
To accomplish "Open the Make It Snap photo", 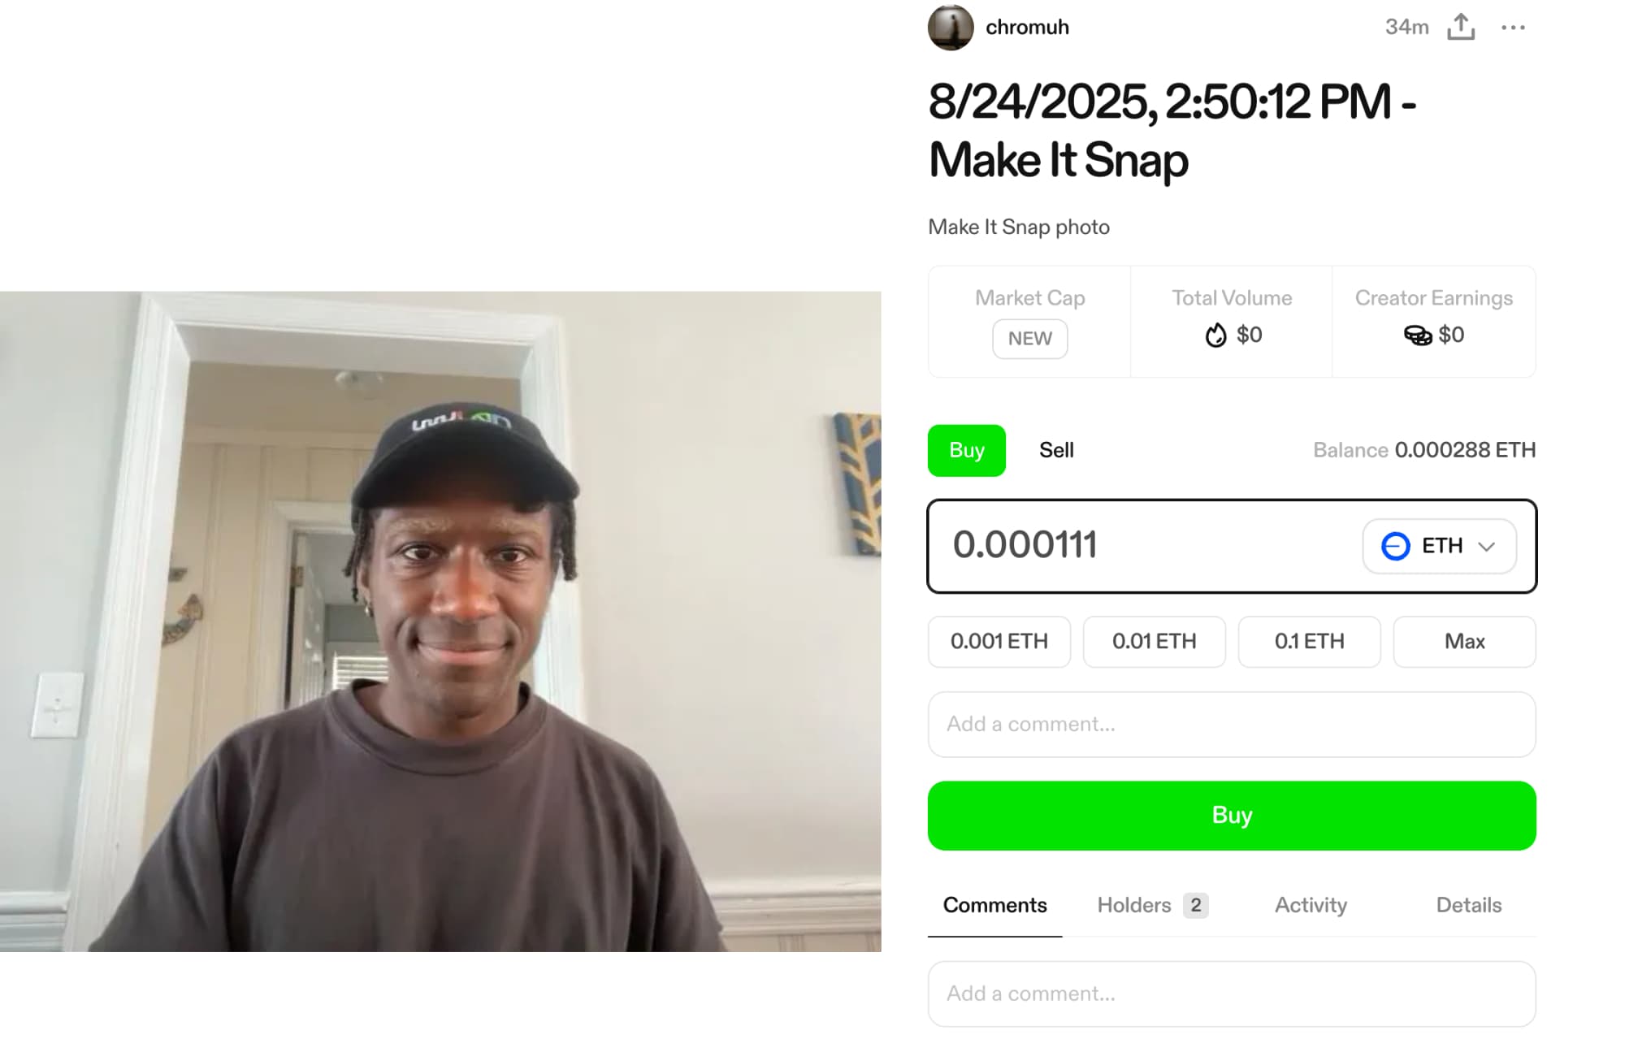I will pos(440,621).
